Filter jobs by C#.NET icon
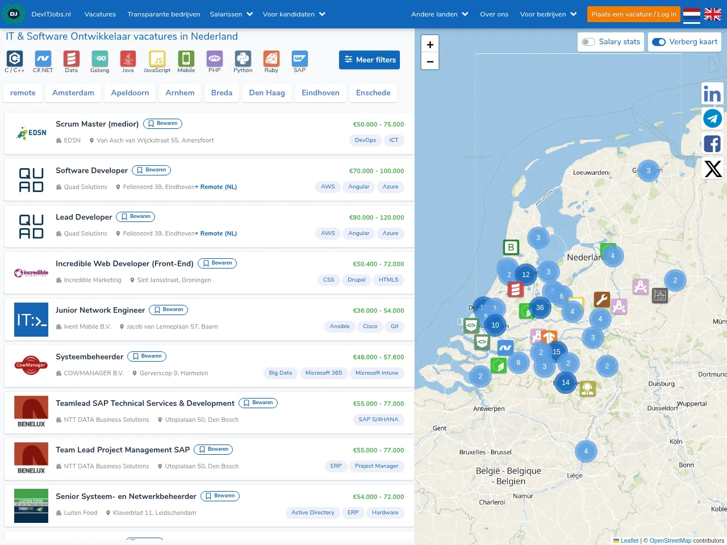The image size is (727, 545). [x=43, y=58]
